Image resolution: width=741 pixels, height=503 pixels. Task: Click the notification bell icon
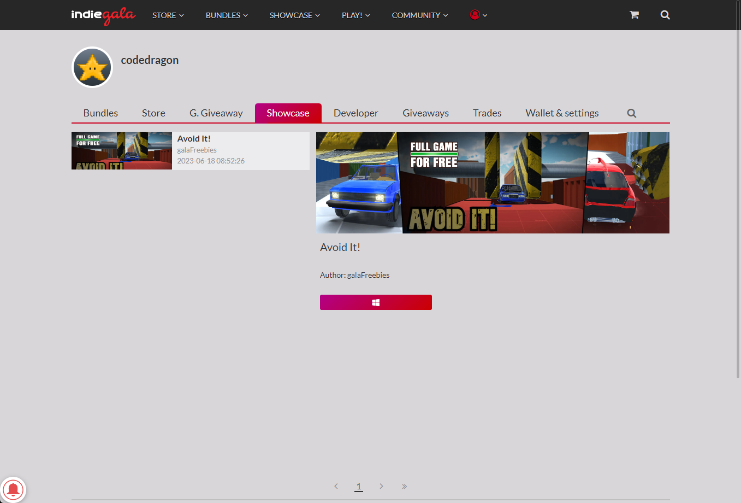[x=13, y=489]
